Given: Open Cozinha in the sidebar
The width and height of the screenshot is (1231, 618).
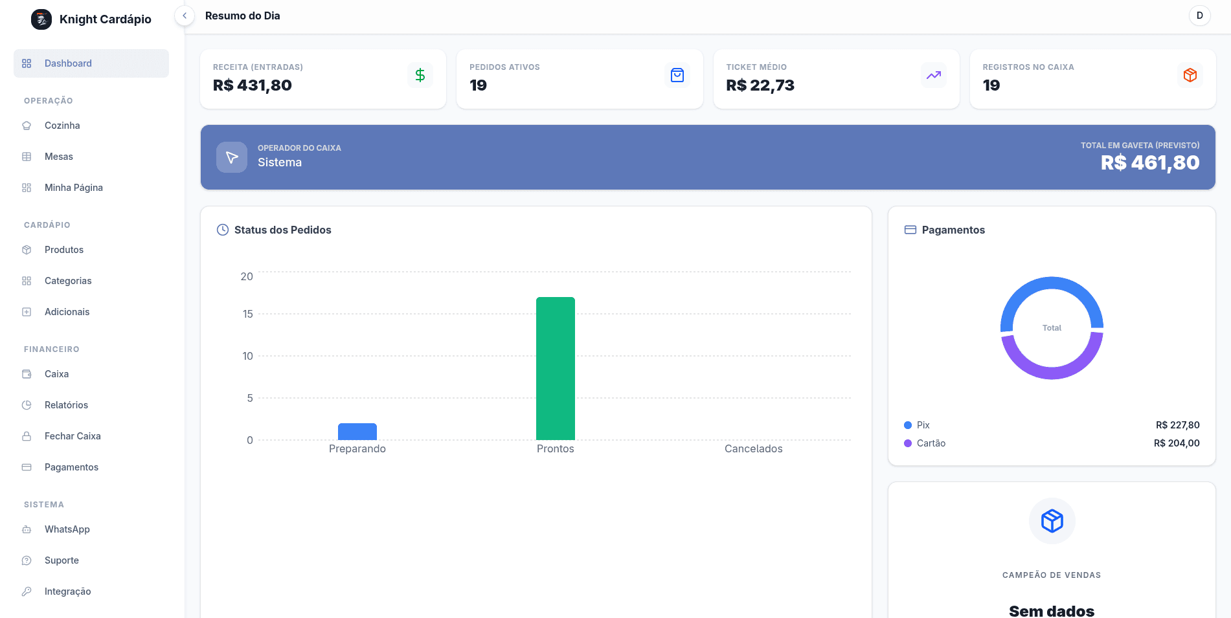Looking at the screenshot, I should pos(62,126).
